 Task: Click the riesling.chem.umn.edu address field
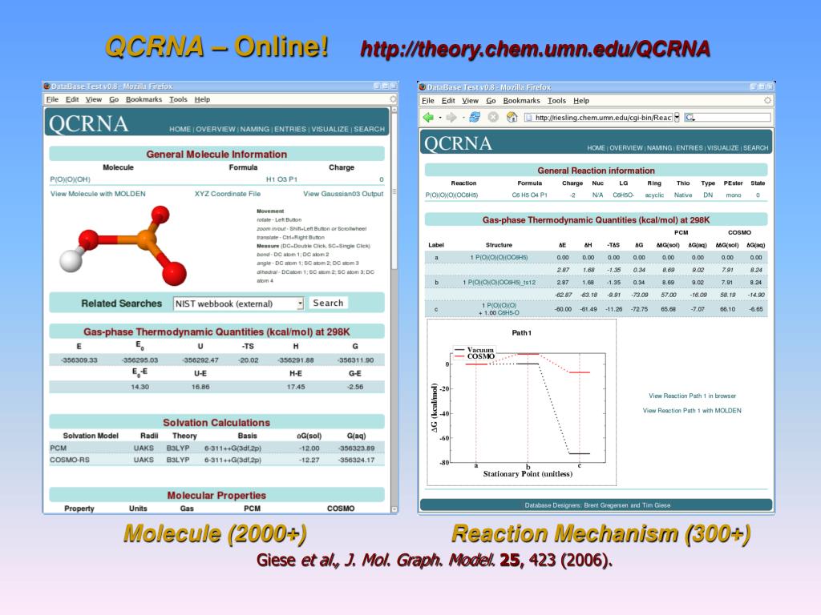click(x=598, y=117)
